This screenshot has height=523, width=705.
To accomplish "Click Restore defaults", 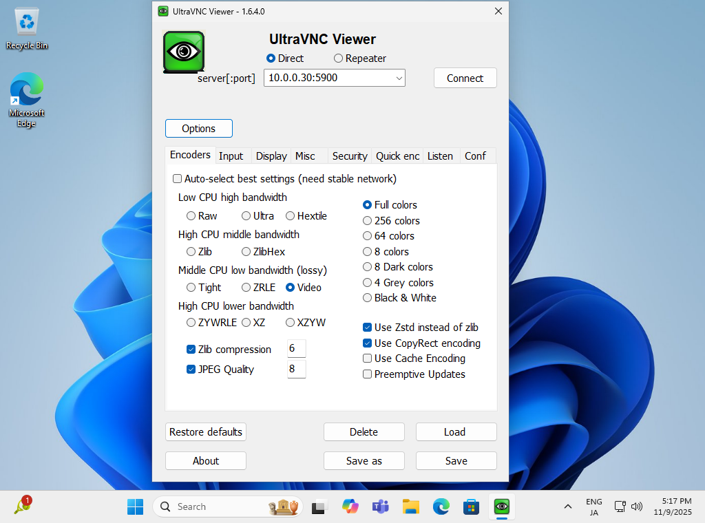I will point(205,431).
